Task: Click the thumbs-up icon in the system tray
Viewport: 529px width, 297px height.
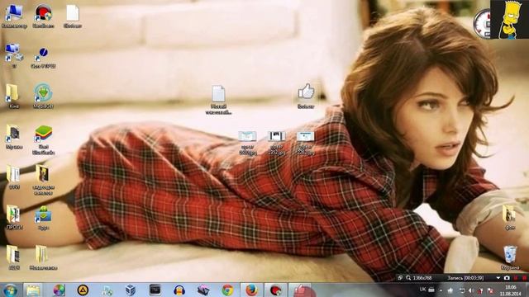Action: click(450, 290)
